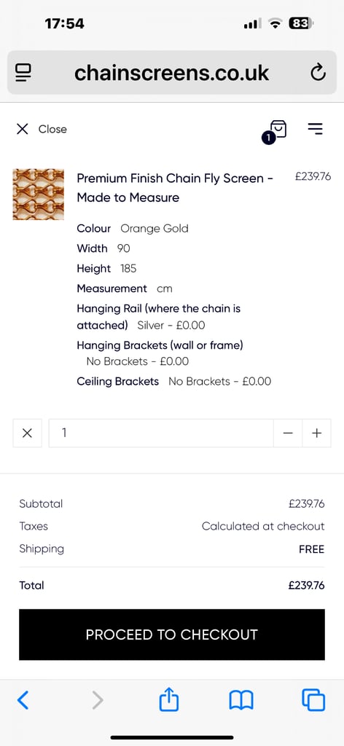344x746 pixels.
Task: Close the cart panel
Action: pyautogui.click(x=42, y=129)
